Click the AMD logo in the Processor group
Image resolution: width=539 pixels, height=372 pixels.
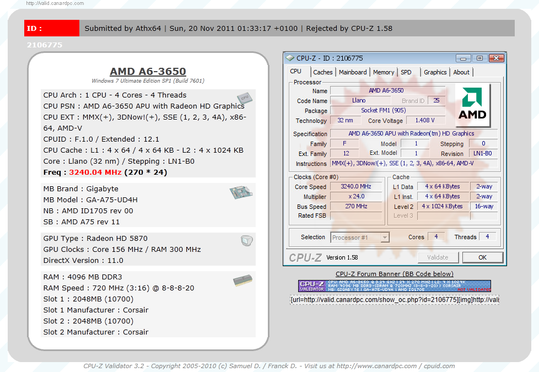coord(472,105)
